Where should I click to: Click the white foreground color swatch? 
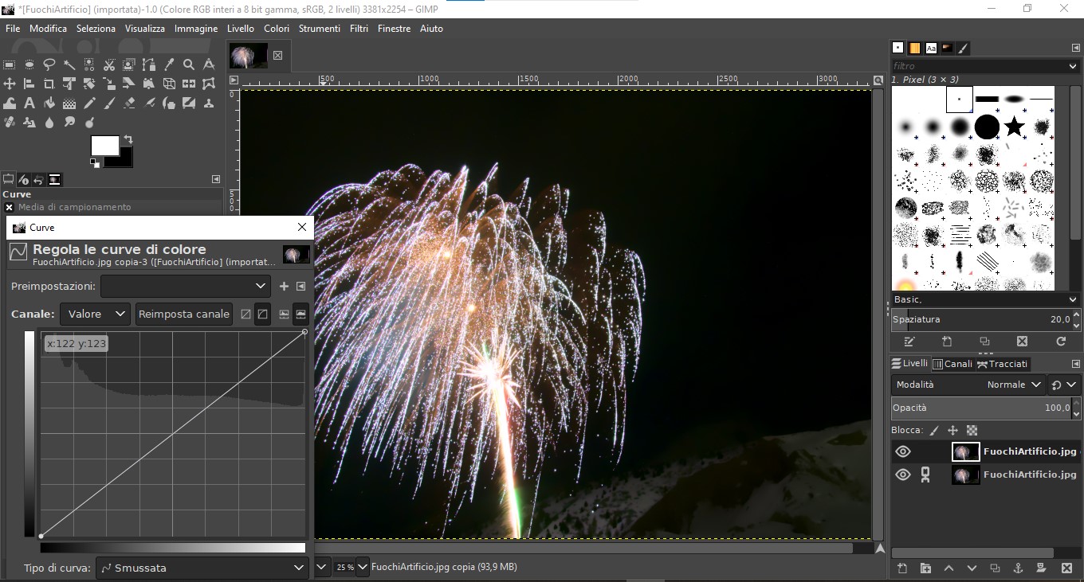104,145
